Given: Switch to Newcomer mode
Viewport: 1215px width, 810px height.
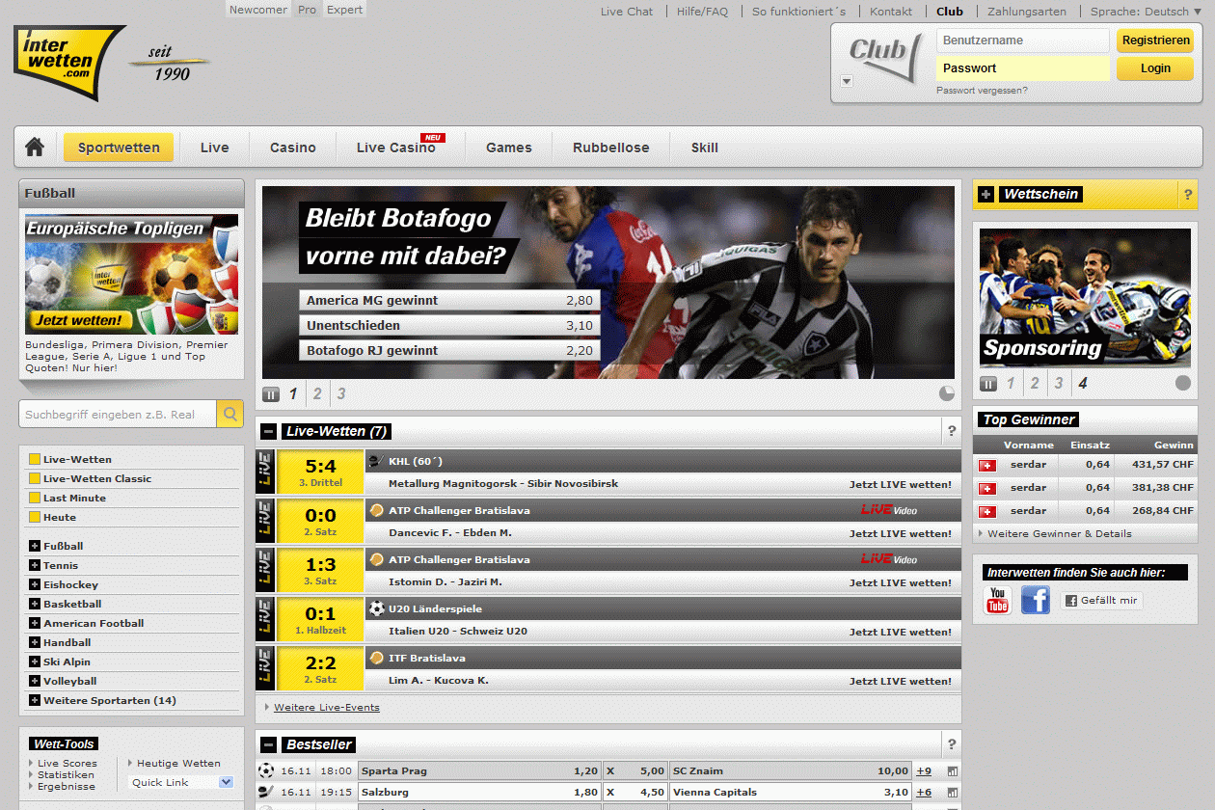Looking at the screenshot, I should tap(258, 10).
